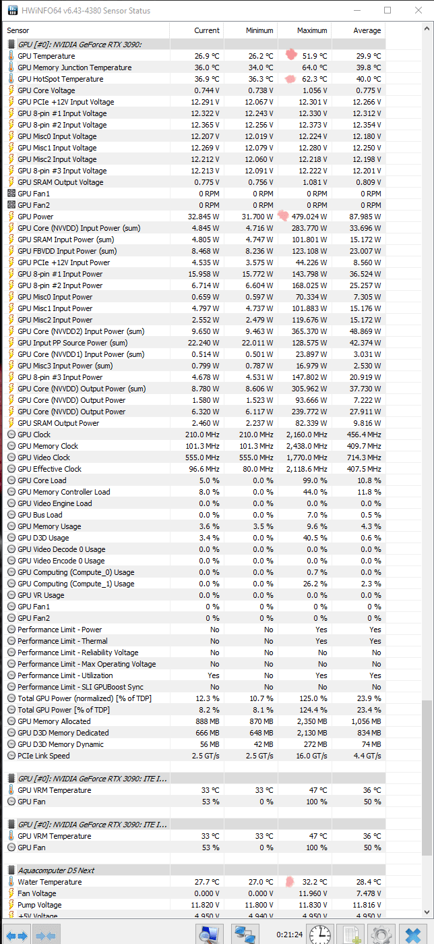
Task: Open the network remote monitoring icon
Action: coord(243,935)
